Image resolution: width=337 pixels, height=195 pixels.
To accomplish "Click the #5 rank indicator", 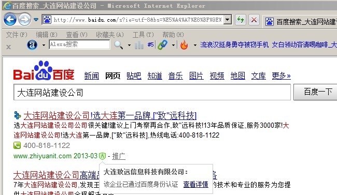I will click(x=151, y=44).
